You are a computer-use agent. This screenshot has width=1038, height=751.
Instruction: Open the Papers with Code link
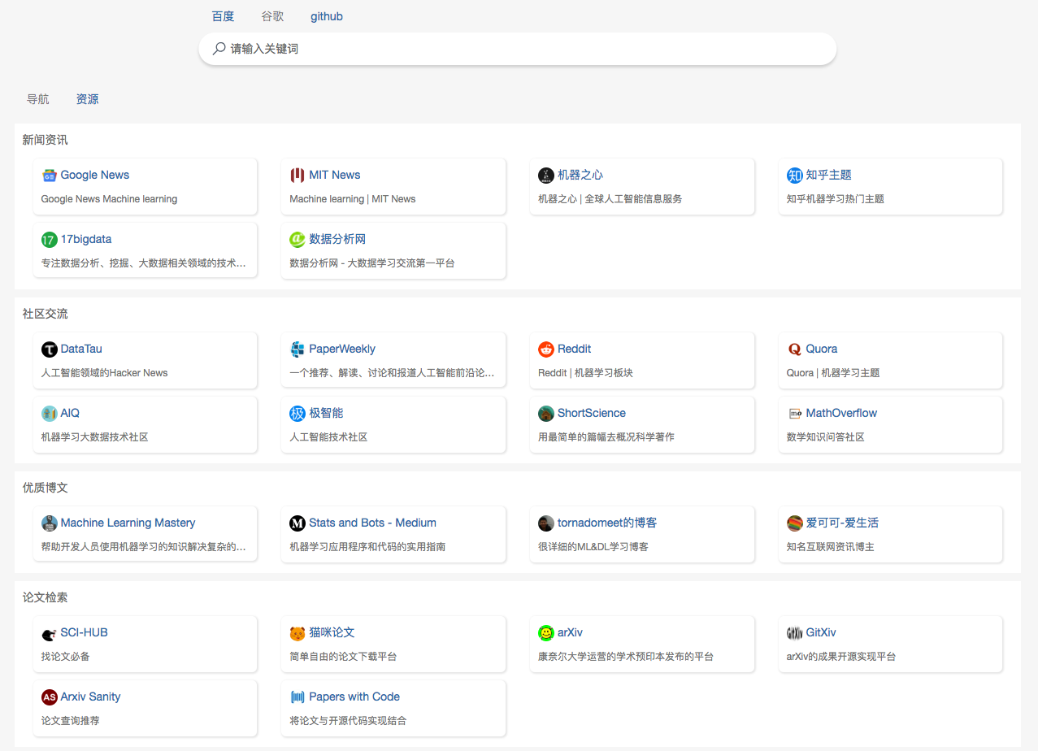[x=354, y=697]
